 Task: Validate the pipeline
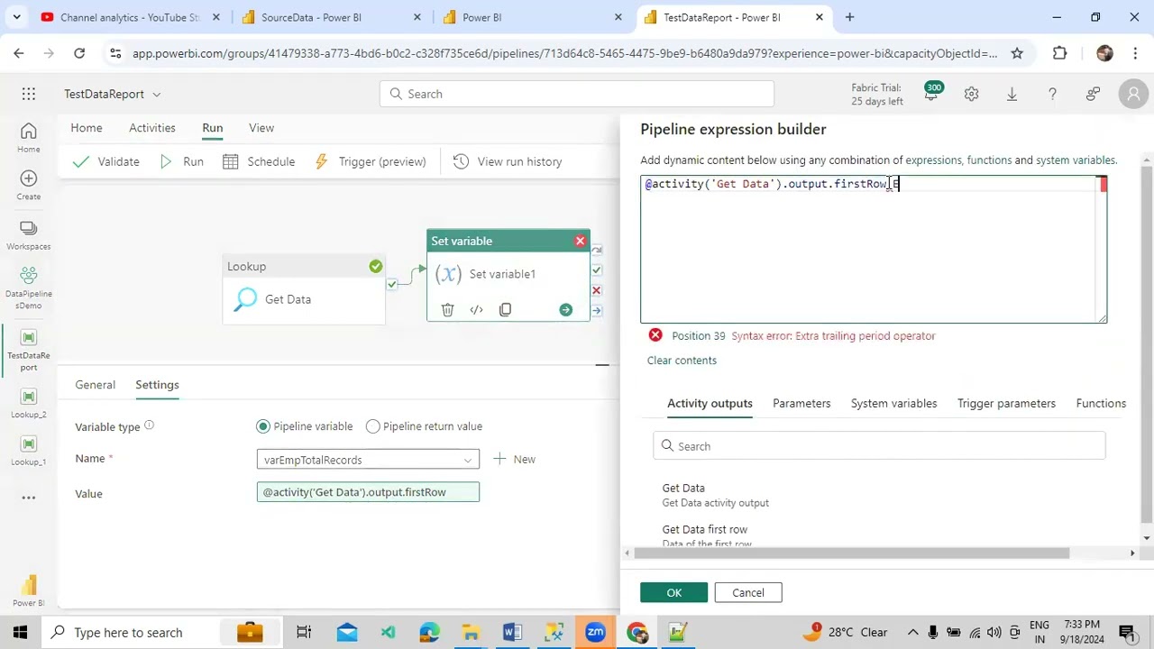point(107,161)
